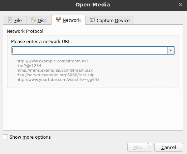This screenshot has height=154, width=187.
Task: Click the Play button
Action: pos(138,147)
